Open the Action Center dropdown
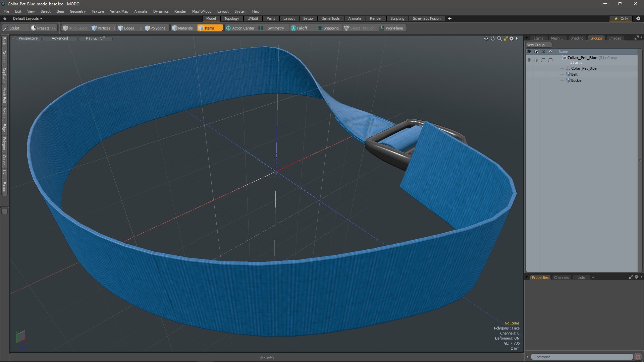 (240, 28)
